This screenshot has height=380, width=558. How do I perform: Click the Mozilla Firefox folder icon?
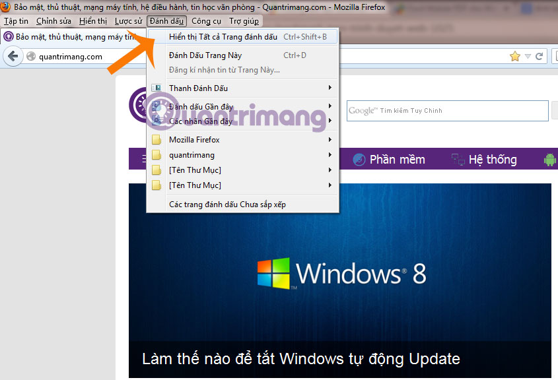click(156, 139)
